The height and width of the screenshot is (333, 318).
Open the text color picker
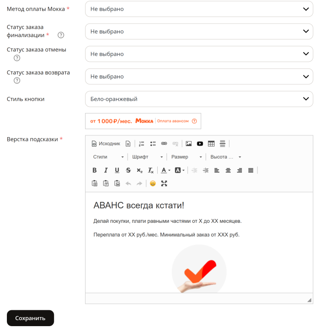pyautogui.click(x=166, y=170)
